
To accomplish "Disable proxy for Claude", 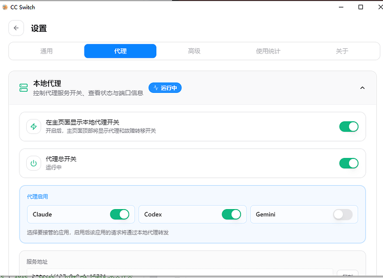I will click(120, 215).
